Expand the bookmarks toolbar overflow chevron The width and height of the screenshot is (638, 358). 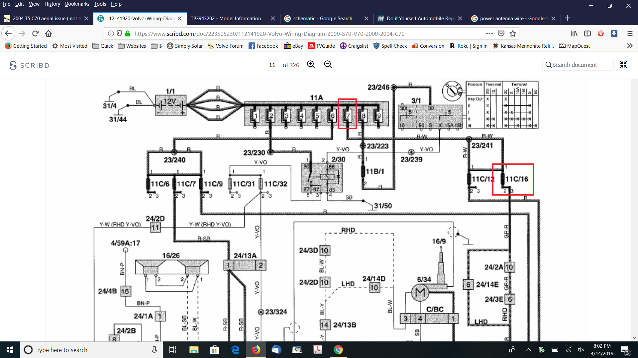point(630,46)
